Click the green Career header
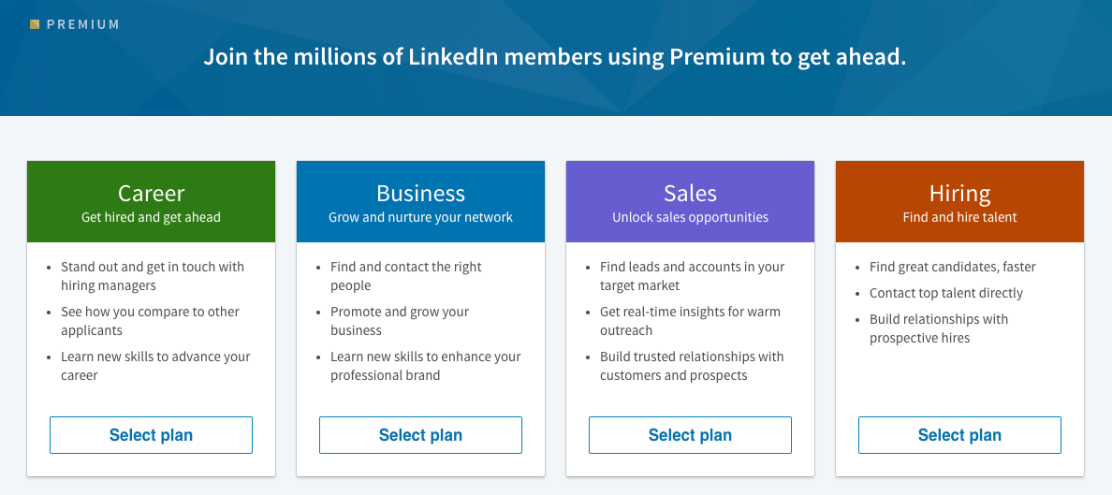 coord(151,201)
